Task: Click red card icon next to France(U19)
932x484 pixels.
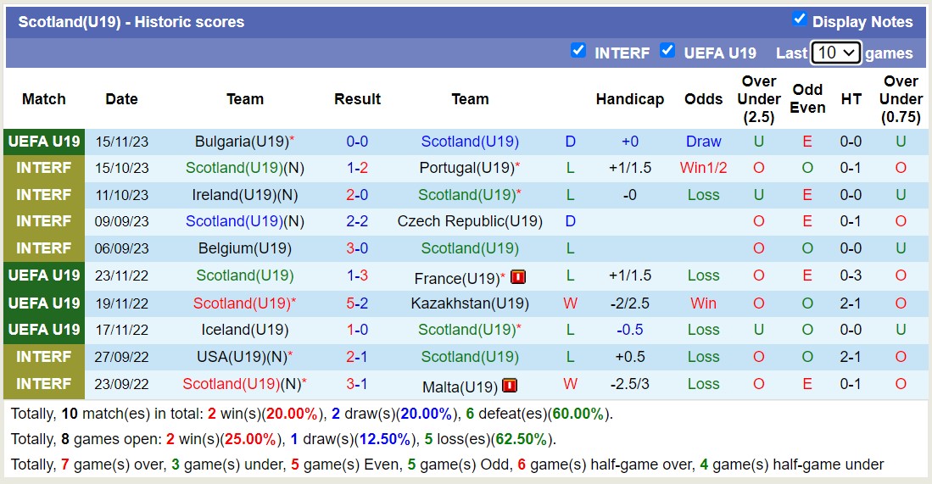Action: click(x=518, y=276)
